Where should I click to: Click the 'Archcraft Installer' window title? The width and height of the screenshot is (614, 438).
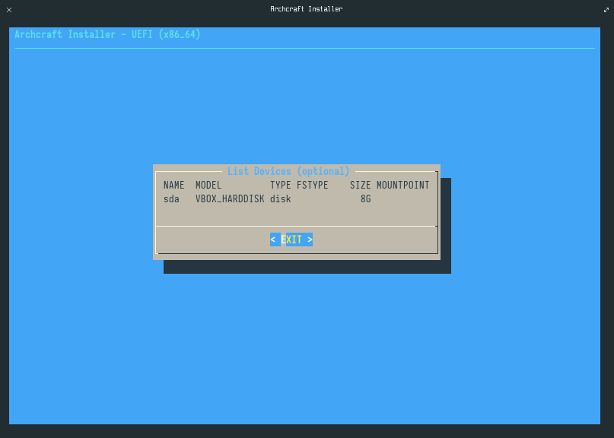click(x=306, y=9)
